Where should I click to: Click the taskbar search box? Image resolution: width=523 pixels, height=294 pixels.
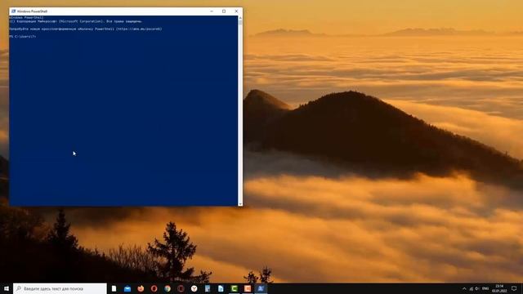(60, 288)
